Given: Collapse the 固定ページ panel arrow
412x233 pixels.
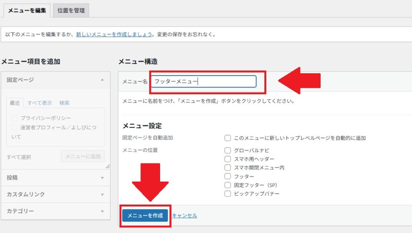Looking at the screenshot, I should coord(102,80).
